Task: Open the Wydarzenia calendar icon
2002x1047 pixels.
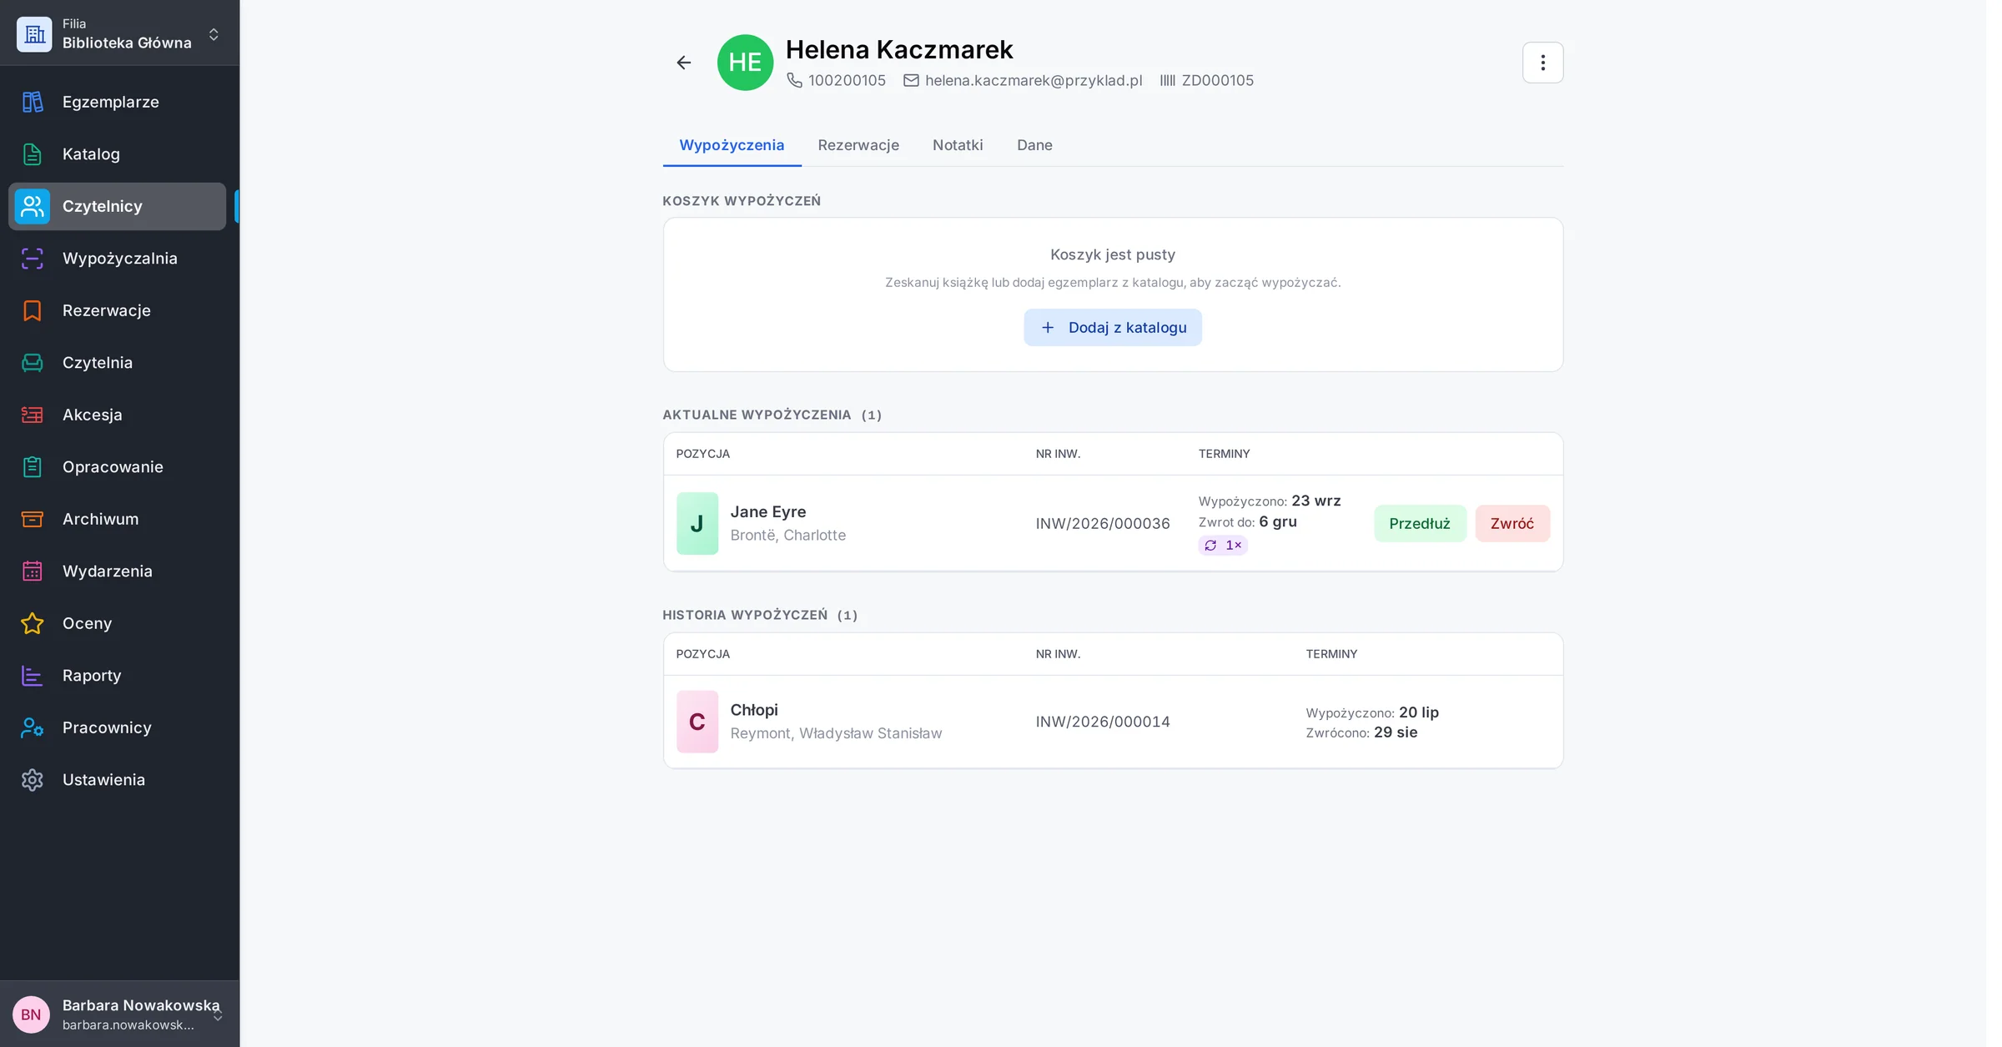Action: click(x=33, y=571)
